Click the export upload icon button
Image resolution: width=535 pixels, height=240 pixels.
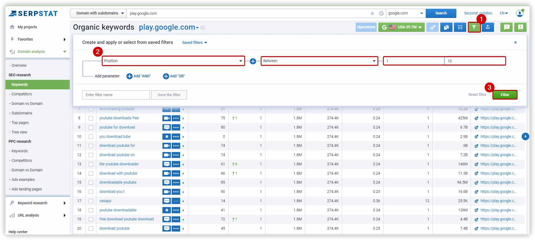click(x=488, y=27)
